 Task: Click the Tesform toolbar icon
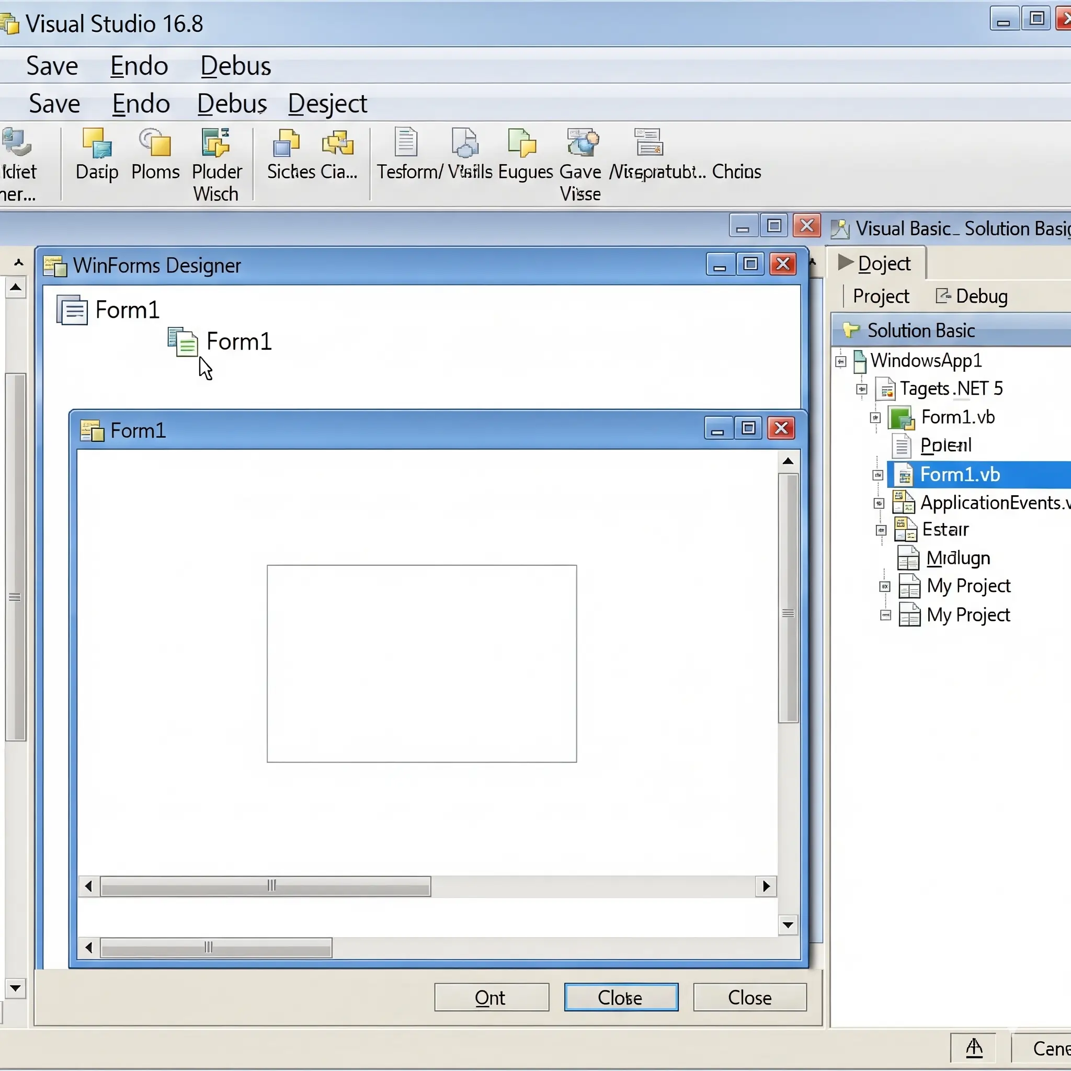coord(406,142)
